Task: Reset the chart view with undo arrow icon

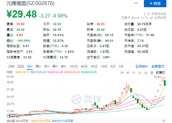Action: pos(122,73)
